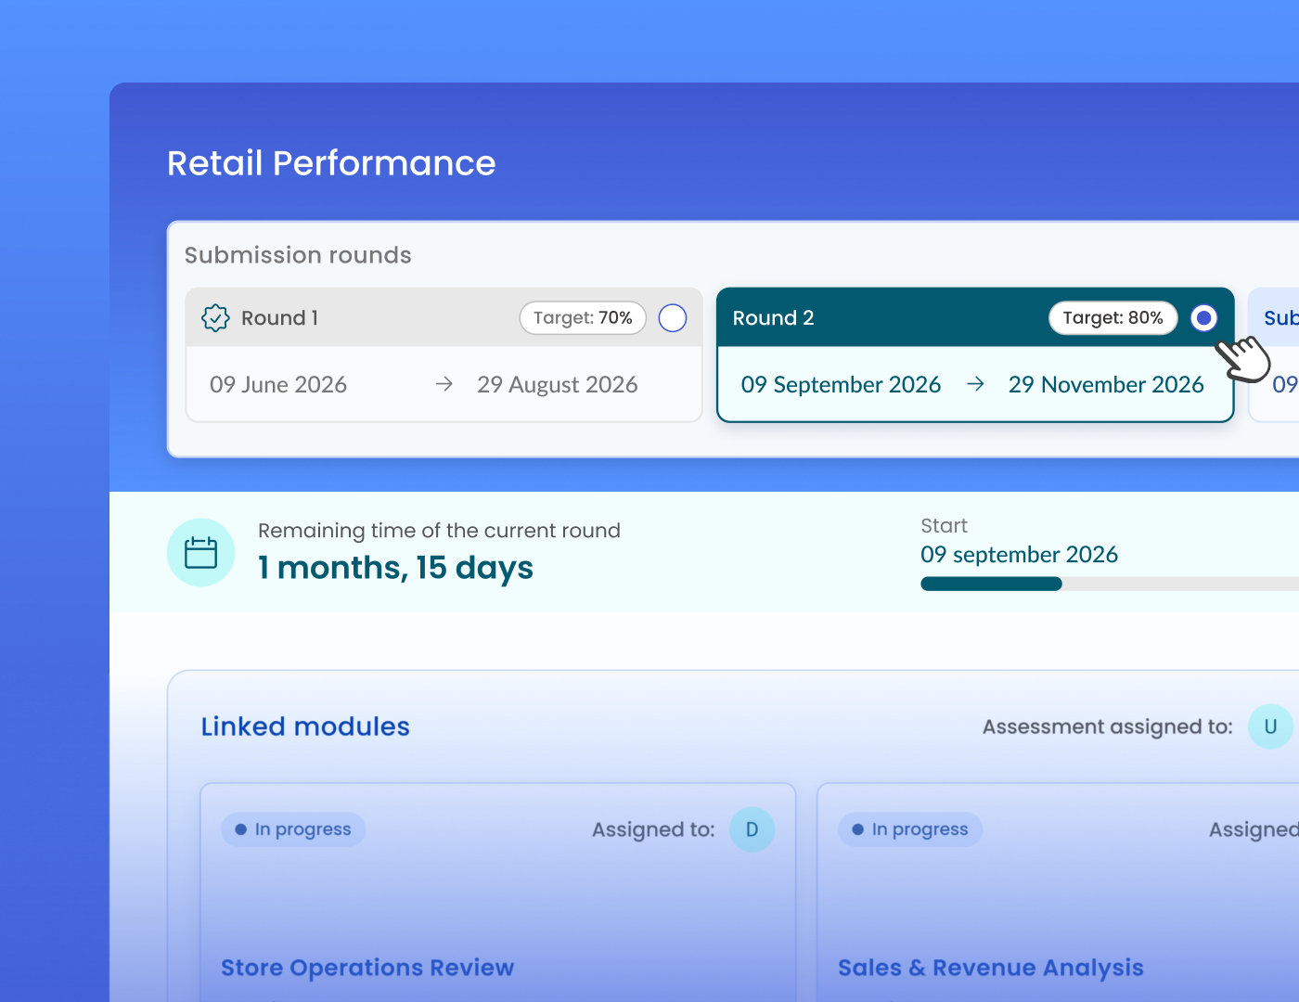Image resolution: width=1299 pixels, height=1002 pixels.
Task: Open the Round 2 submission card header
Action: (x=975, y=317)
